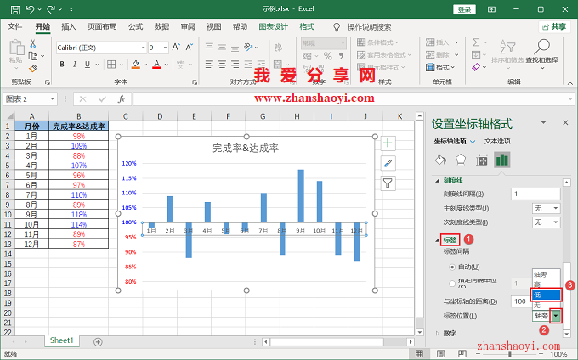Screen dimensions: 578x360
Task: Click the 登录 sign-in button
Action: 464,9
